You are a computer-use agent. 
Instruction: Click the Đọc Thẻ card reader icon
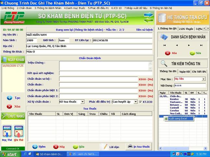point(7,131)
